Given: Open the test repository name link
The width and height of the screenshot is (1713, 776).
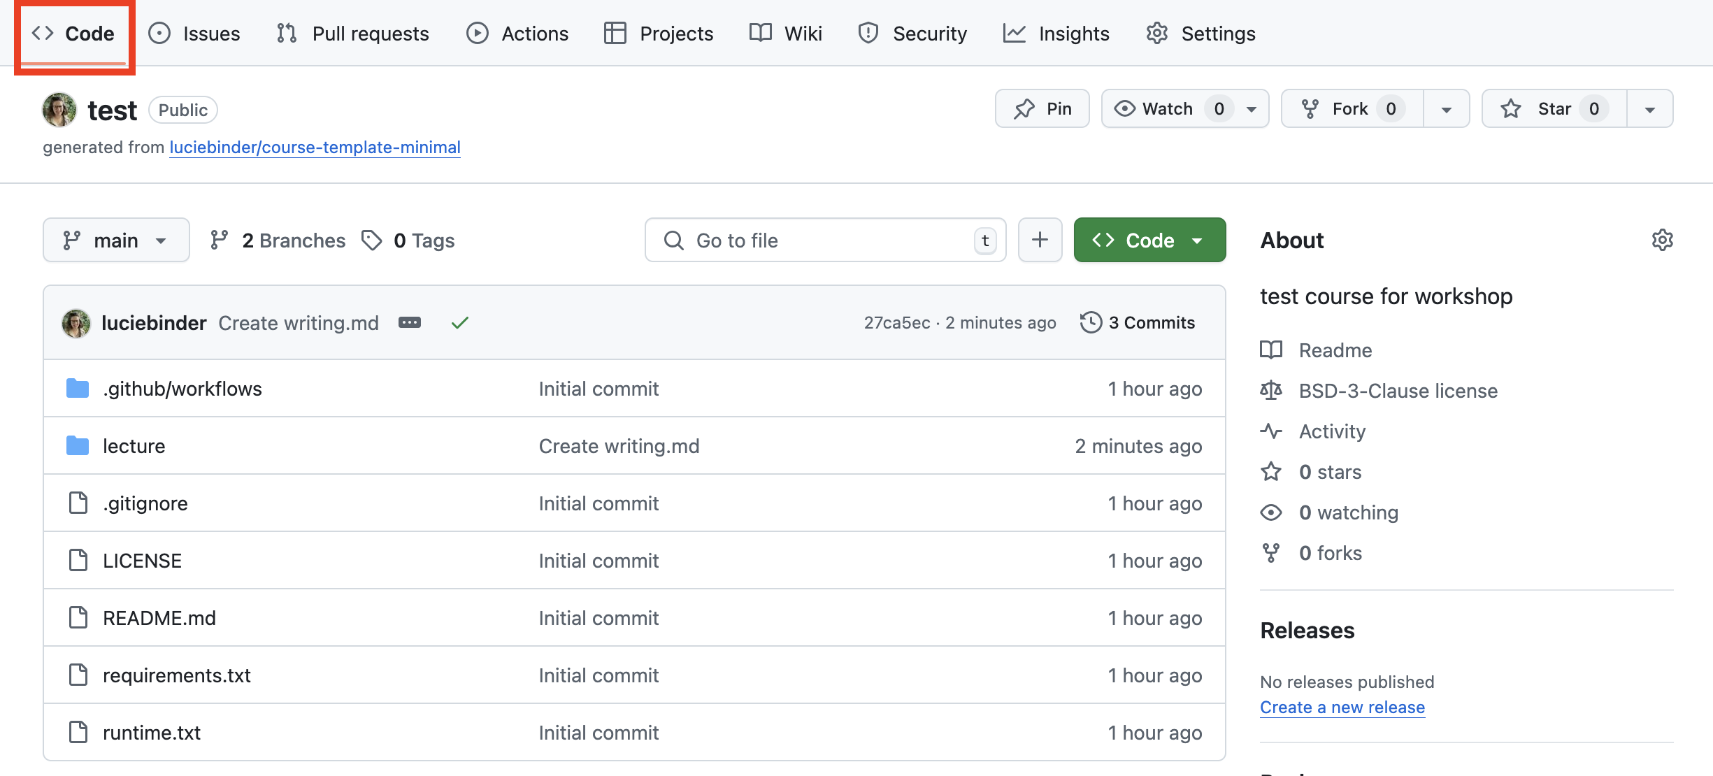Looking at the screenshot, I should pos(112,110).
